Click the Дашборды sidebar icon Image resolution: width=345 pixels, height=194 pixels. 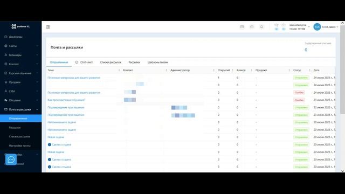(6, 37)
